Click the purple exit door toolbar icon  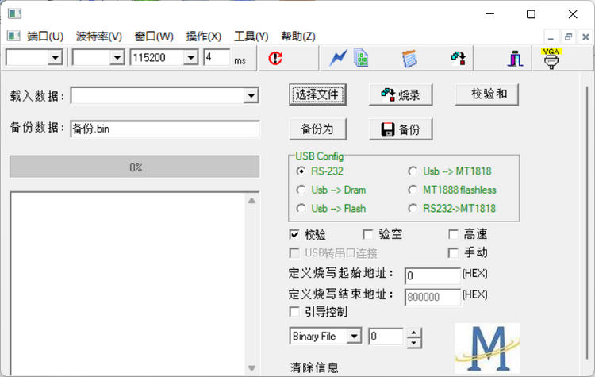click(515, 58)
